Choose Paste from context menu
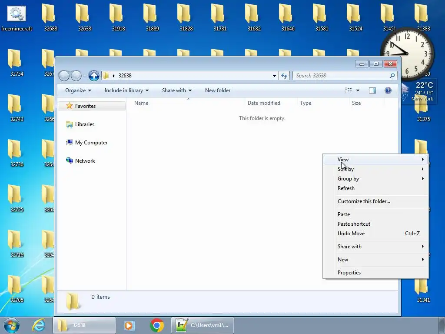The width and height of the screenshot is (445, 334). 375,214
